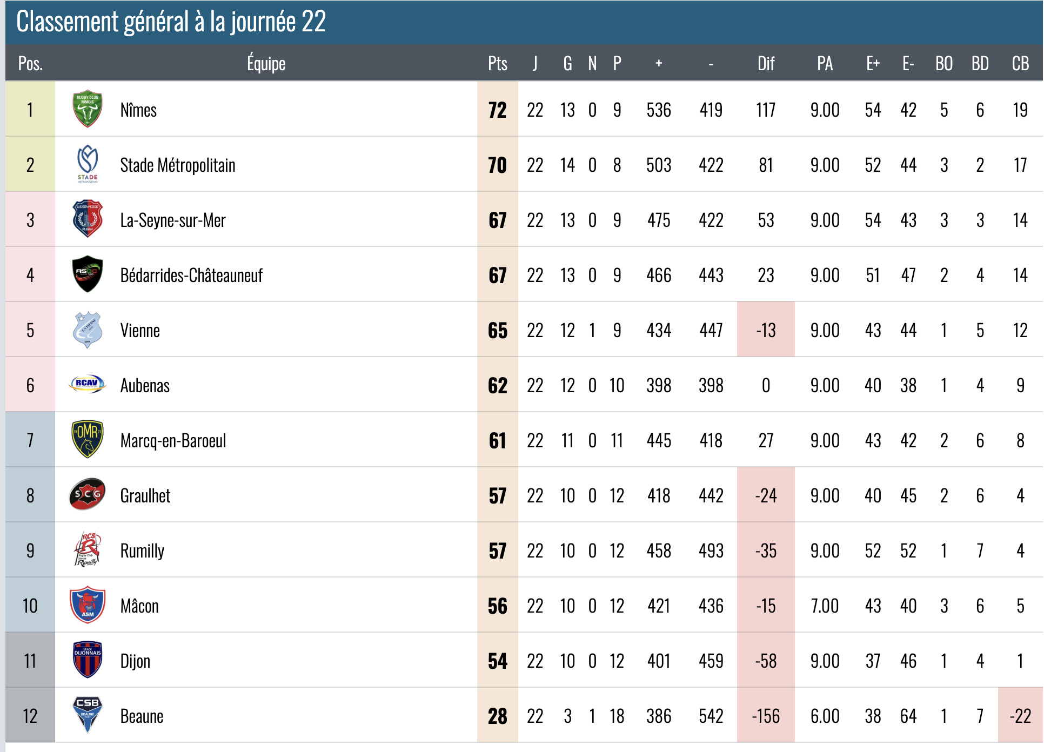This screenshot has height=752, width=1044.
Task: Open the Beaune team name link
Action: pos(142,716)
